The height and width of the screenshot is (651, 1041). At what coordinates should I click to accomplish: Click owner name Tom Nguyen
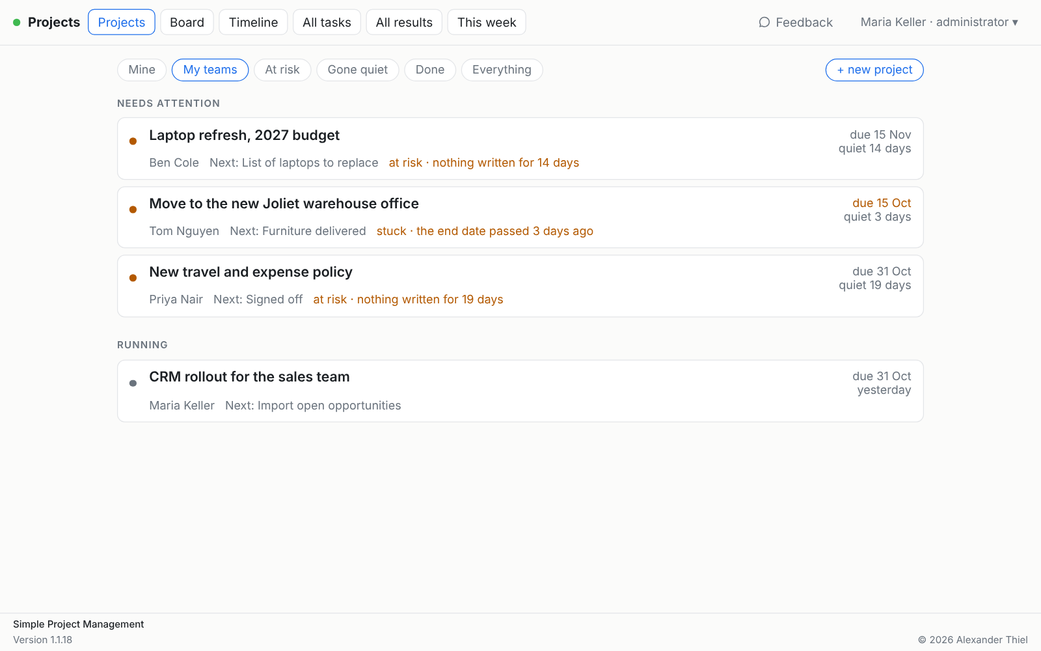[x=184, y=231]
